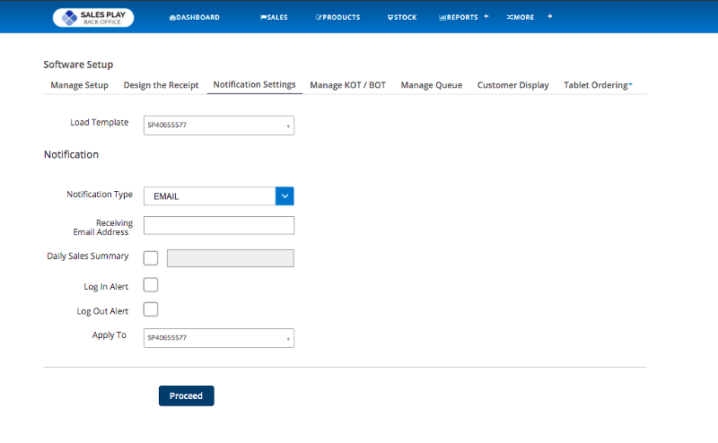Check the Log Out Alert checkbox

(151, 309)
